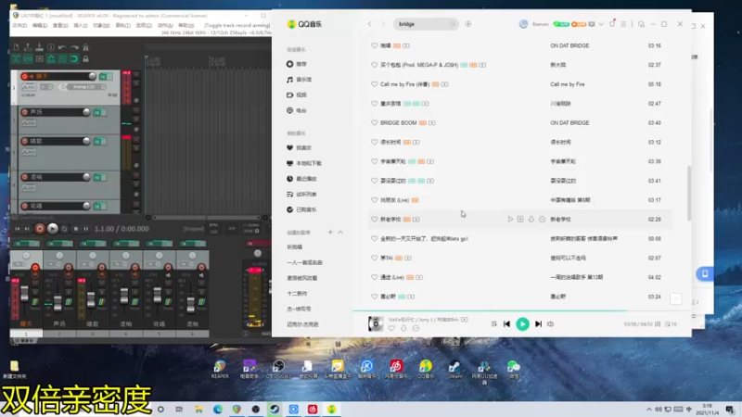Open 最近播放 in QQ Music sidebar
This screenshot has width=742, height=417.
301,179
